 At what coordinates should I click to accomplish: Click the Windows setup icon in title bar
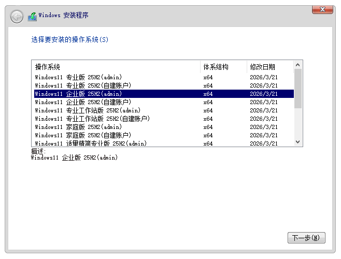click(x=32, y=17)
